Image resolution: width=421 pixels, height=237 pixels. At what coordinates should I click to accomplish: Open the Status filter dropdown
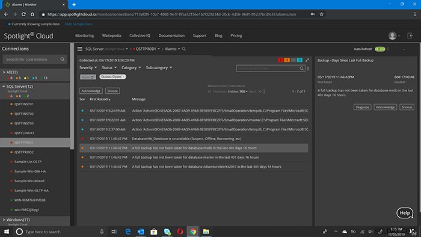click(x=109, y=67)
